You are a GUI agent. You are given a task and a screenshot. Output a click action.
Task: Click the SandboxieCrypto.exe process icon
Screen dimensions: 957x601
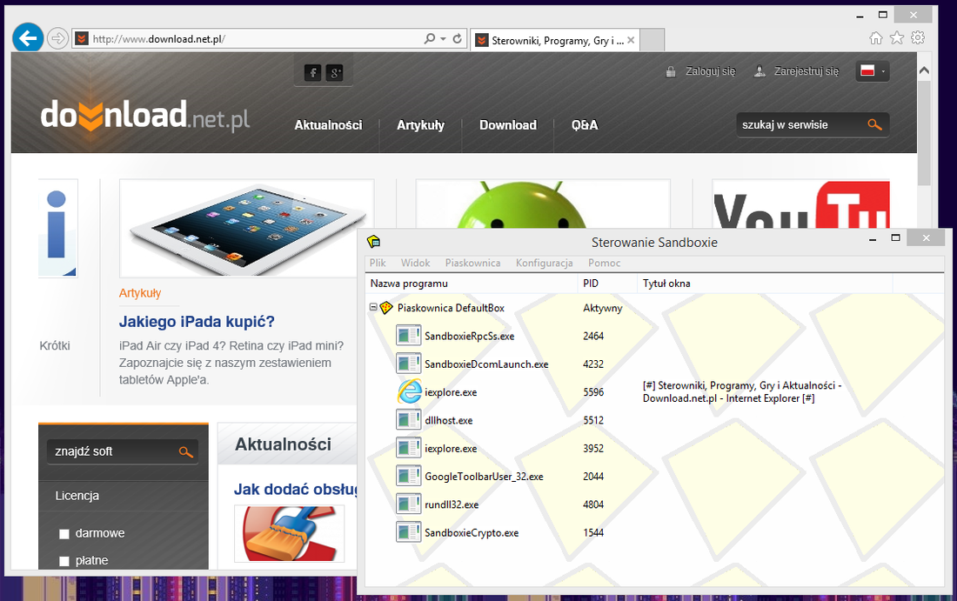tap(408, 532)
